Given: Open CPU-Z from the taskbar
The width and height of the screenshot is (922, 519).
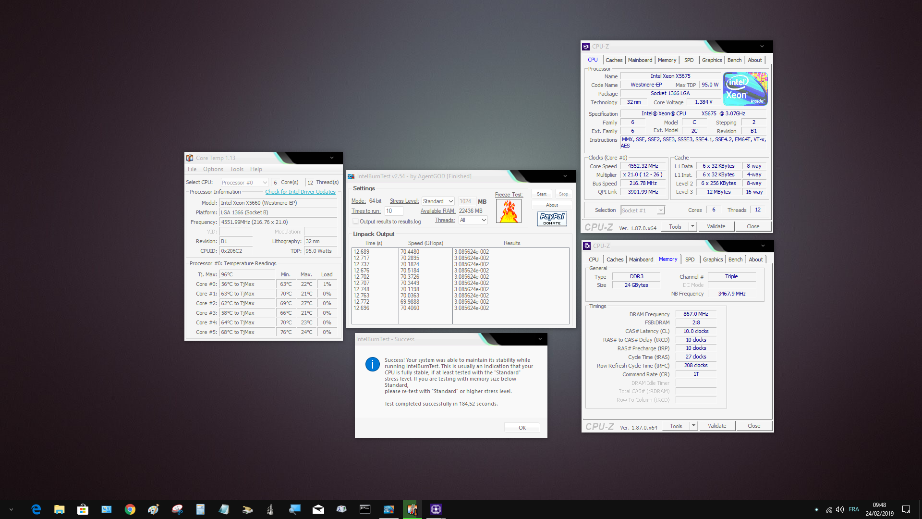Looking at the screenshot, I should (436, 509).
